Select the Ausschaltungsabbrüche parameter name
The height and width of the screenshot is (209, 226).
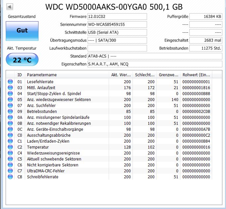pos(49,135)
